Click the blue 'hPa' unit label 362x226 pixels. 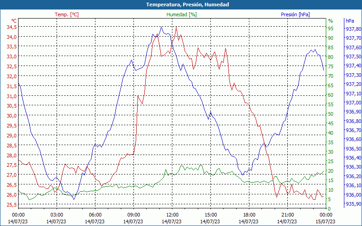(350, 21)
